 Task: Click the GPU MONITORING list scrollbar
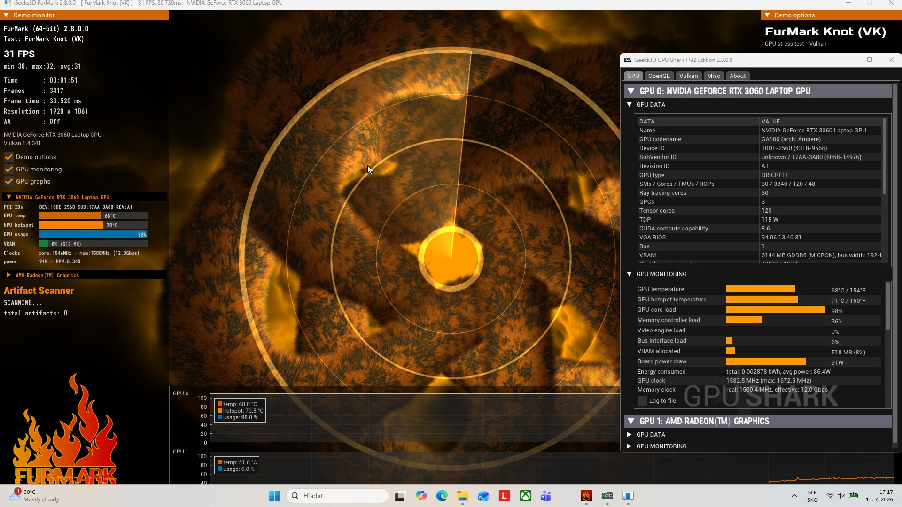coord(888,306)
